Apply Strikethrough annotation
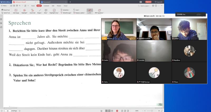The width and height of the screenshot is (211, 112). (65, 13)
